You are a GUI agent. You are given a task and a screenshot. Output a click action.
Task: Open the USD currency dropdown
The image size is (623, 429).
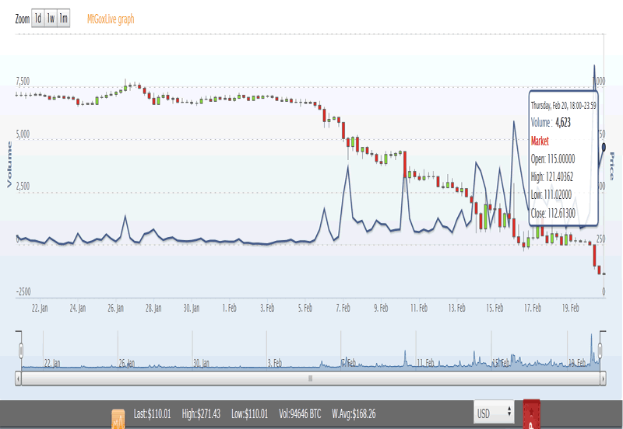coord(494,413)
